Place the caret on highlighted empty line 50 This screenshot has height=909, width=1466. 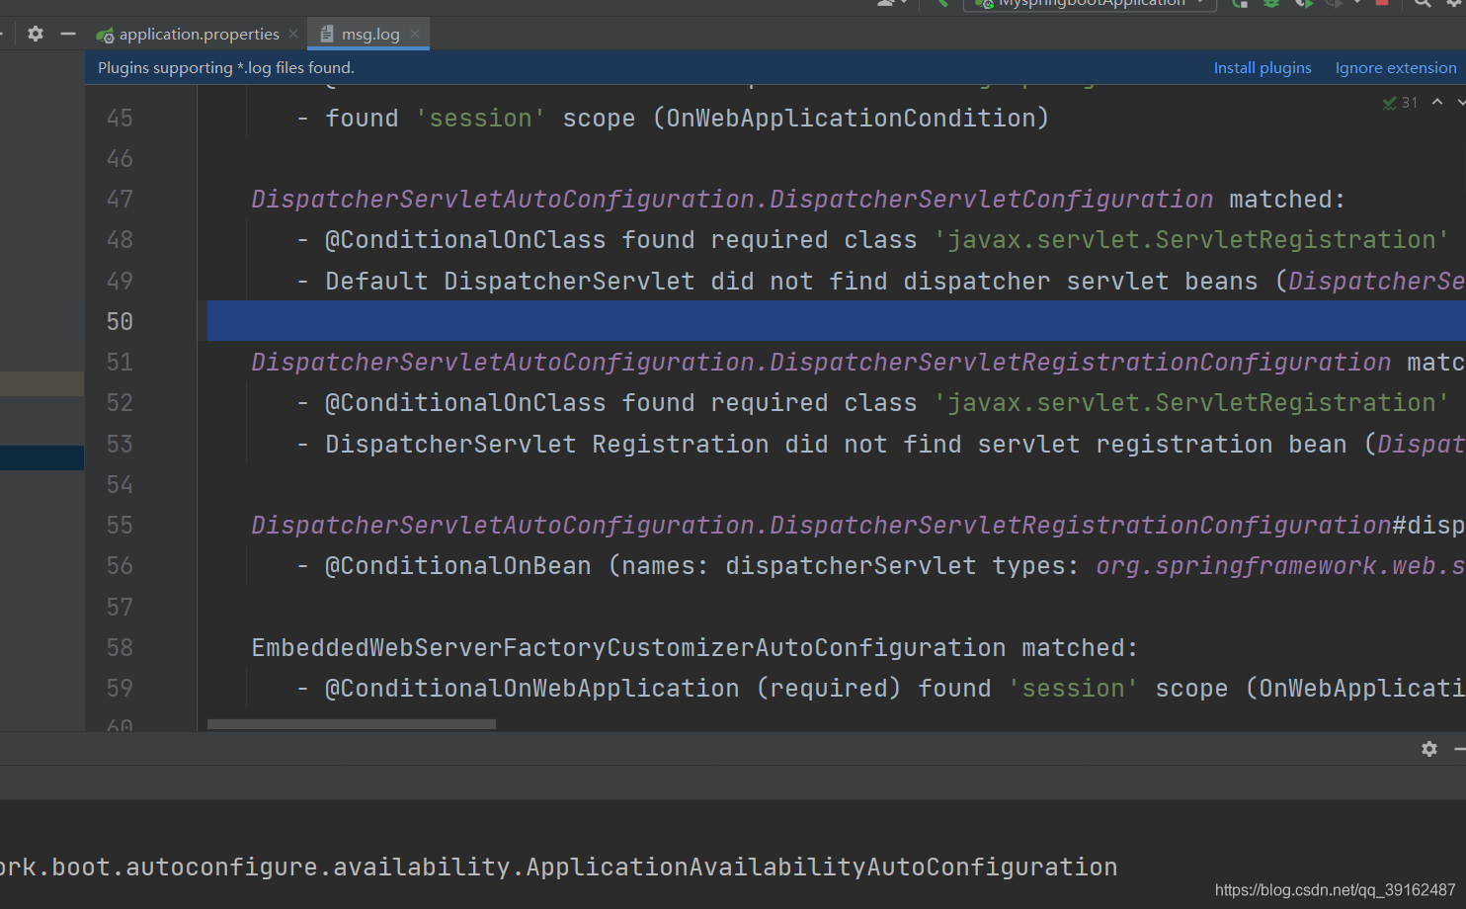tap(836, 321)
